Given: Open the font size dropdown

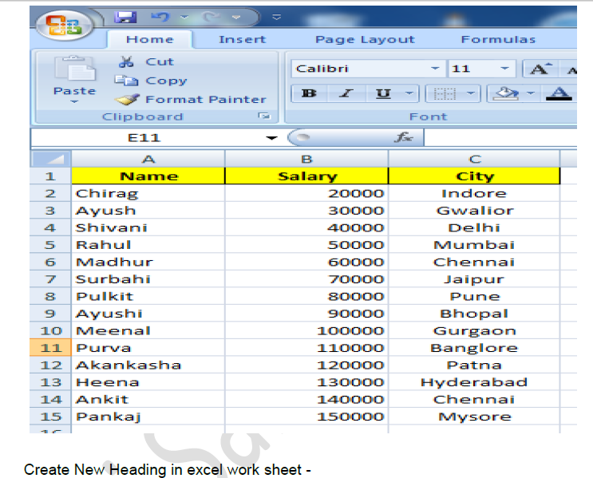Looking at the screenshot, I should pyautogui.click(x=504, y=69).
